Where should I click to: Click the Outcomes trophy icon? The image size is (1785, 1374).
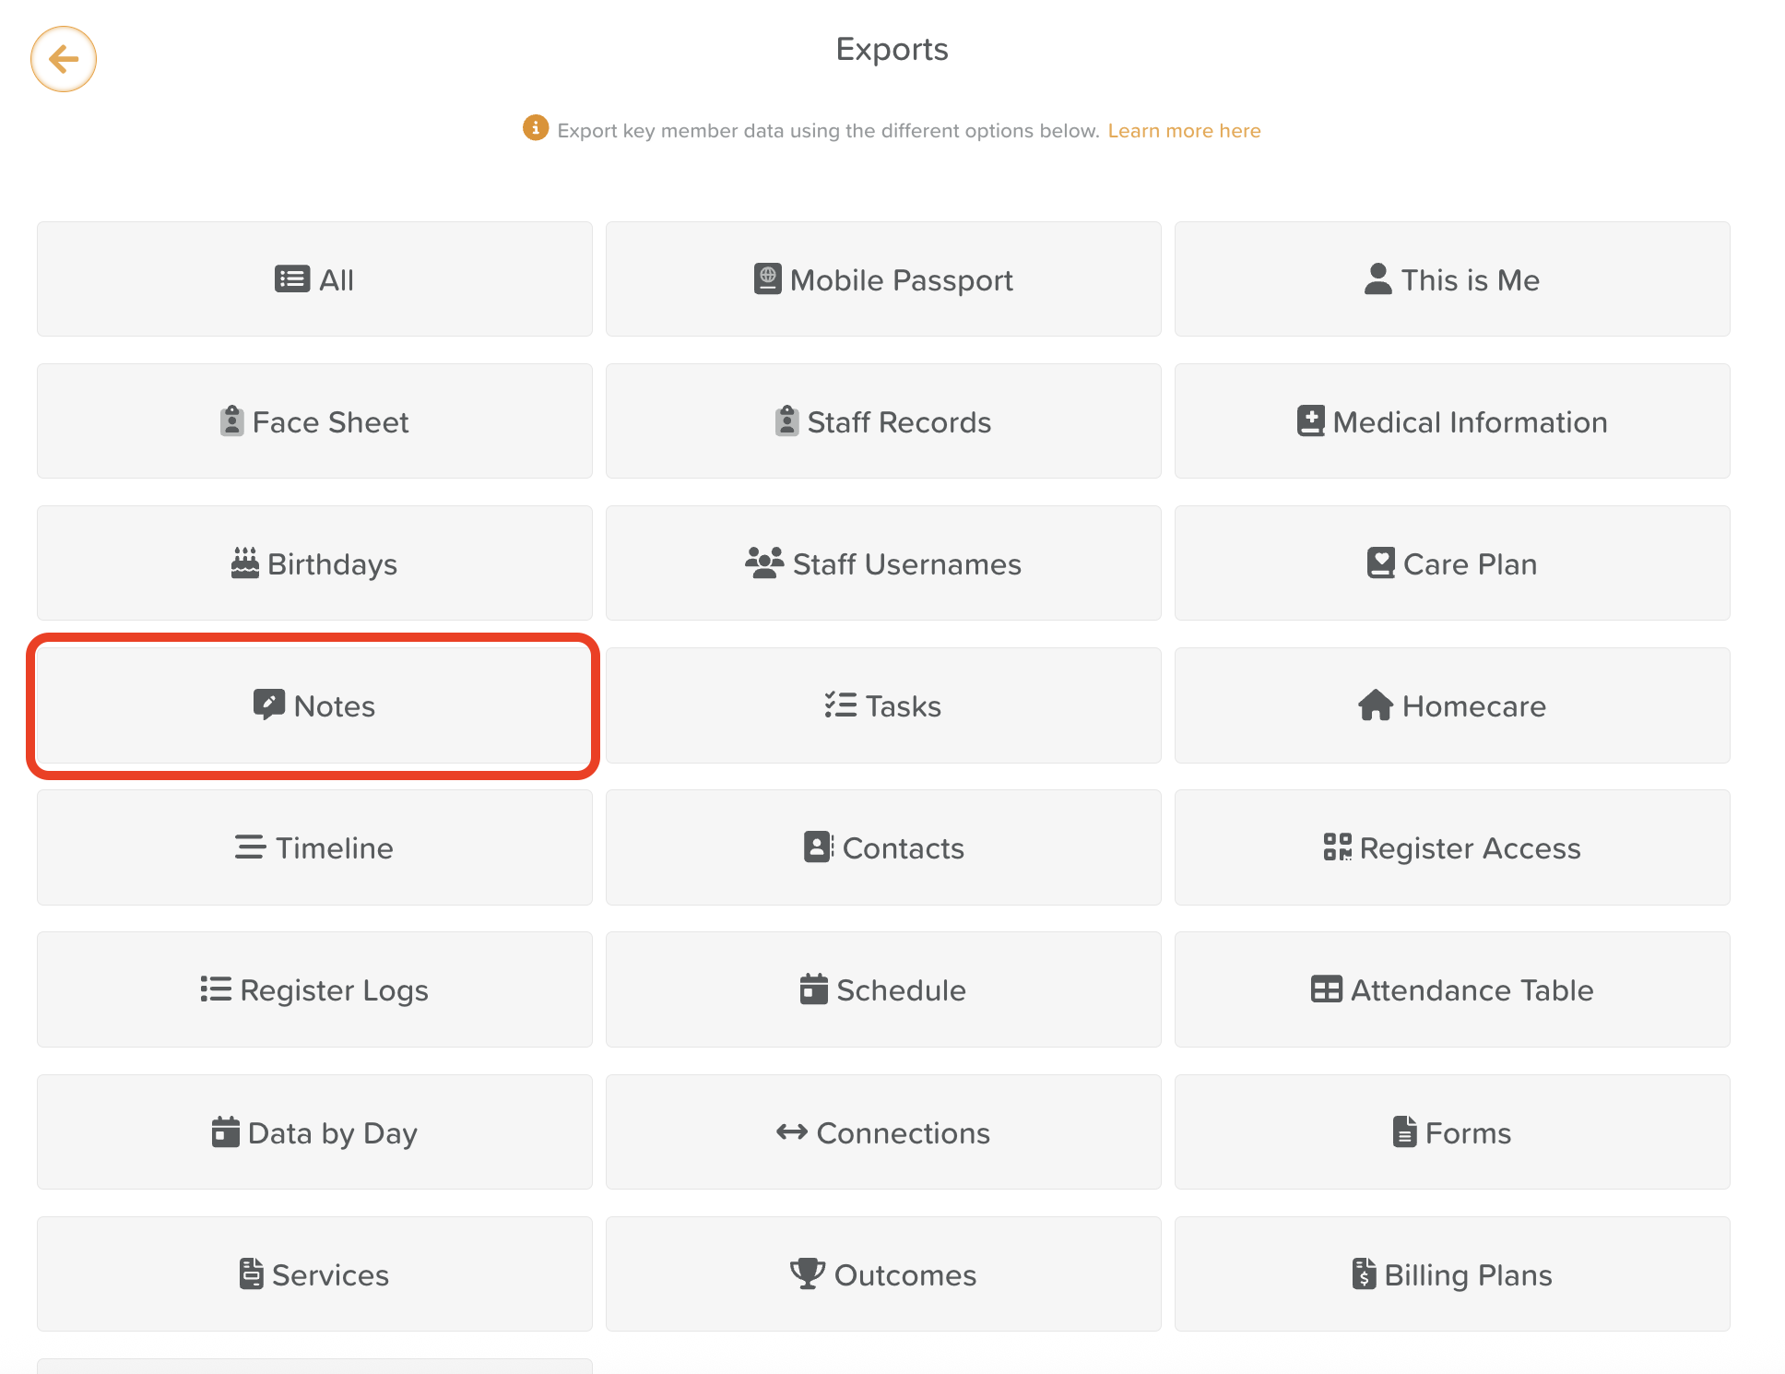click(x=807, y=1273)
